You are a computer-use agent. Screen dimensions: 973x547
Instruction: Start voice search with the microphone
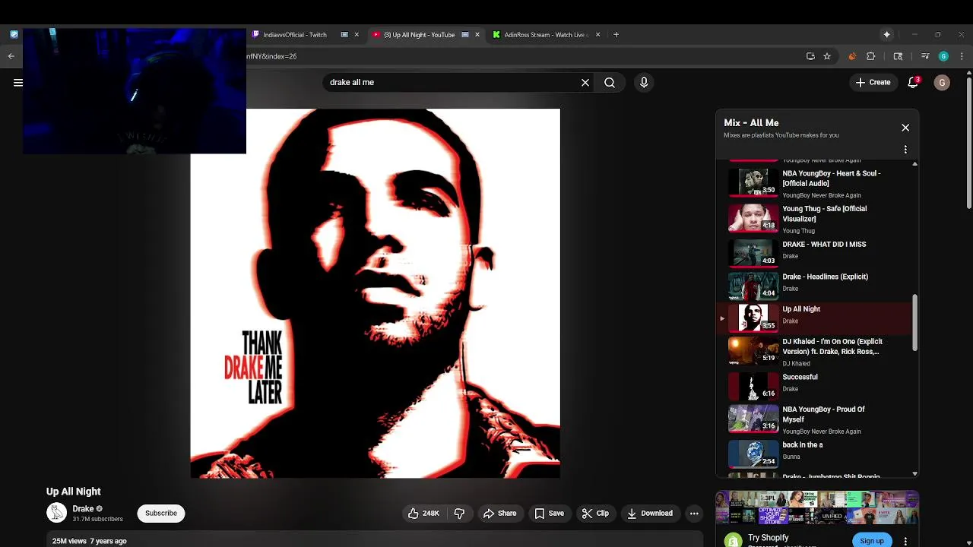pos(644,82)
